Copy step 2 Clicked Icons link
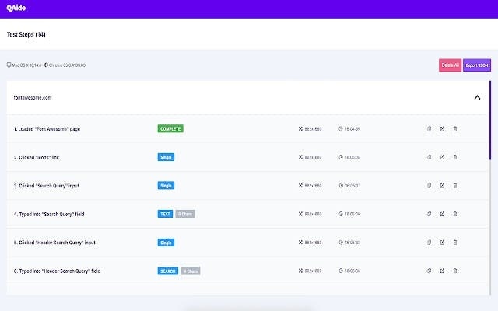The image size is (498, 311). (429, 157)
